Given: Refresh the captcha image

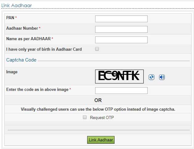Looking at the screenshot, I should pos(151,77).
